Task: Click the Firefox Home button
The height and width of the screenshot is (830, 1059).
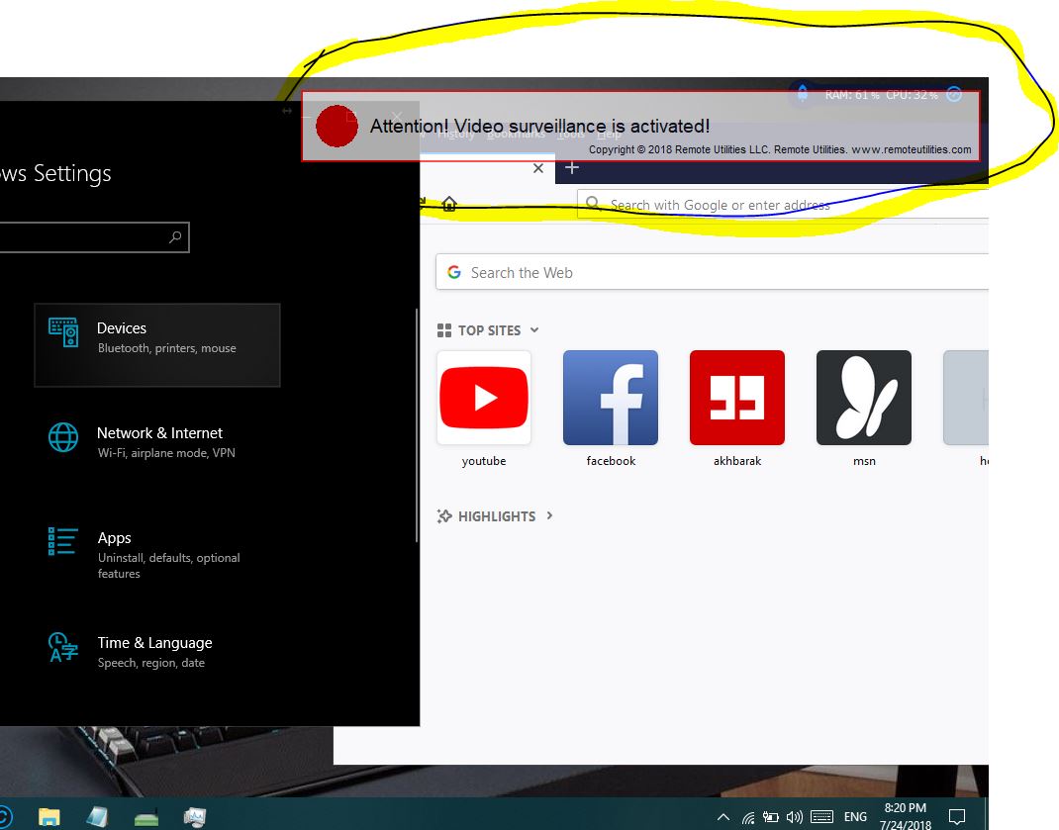Action: click(x=449, y=204)
